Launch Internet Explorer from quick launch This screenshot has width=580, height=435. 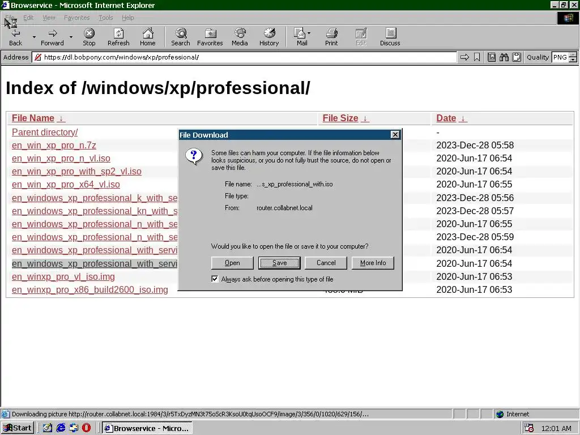coord(61,428)
